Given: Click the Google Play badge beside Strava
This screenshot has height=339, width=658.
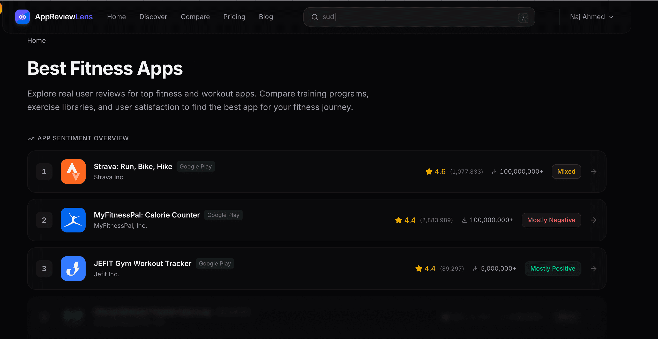Looking at the screenshot, I should (196, 166).
